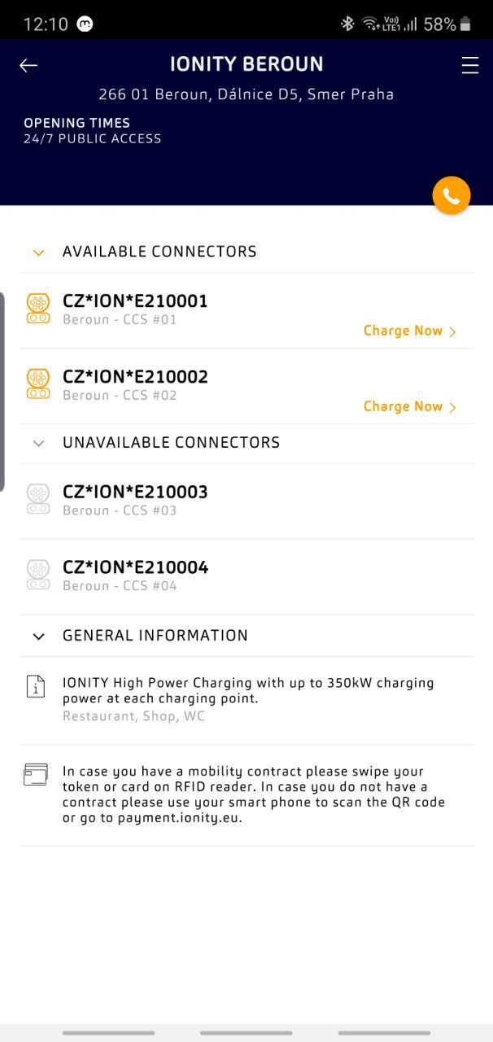
Task: Open the hamburger menu
Action: pyautogui.click(x=470, y=65)
